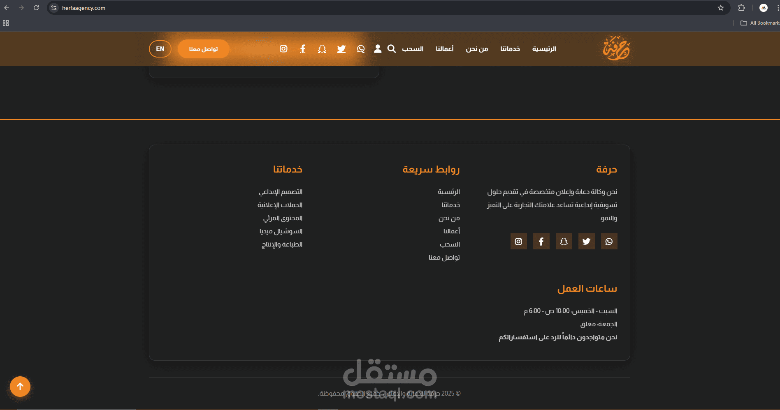The height and width of the screenshot is (410, 780).
Task: Open أعمالنا menu item in header
Action: pos(445,49)
